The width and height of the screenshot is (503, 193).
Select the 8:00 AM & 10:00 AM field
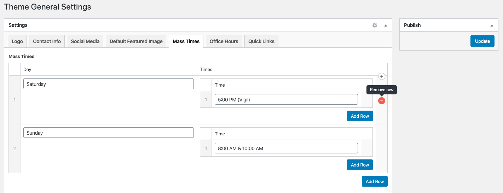click(286, 148)
